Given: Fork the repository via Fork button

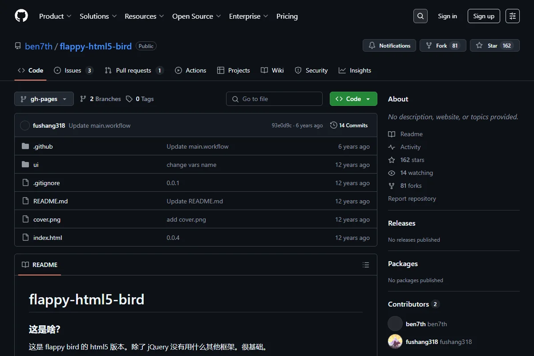Looking at the screenshot, I should pos(443,45).
